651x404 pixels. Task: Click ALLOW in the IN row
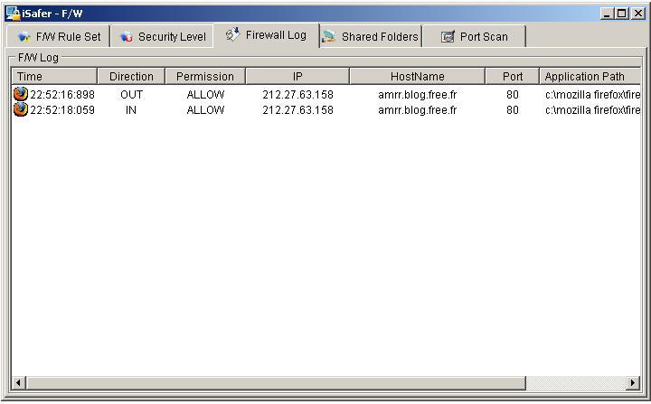pos(205,110)
